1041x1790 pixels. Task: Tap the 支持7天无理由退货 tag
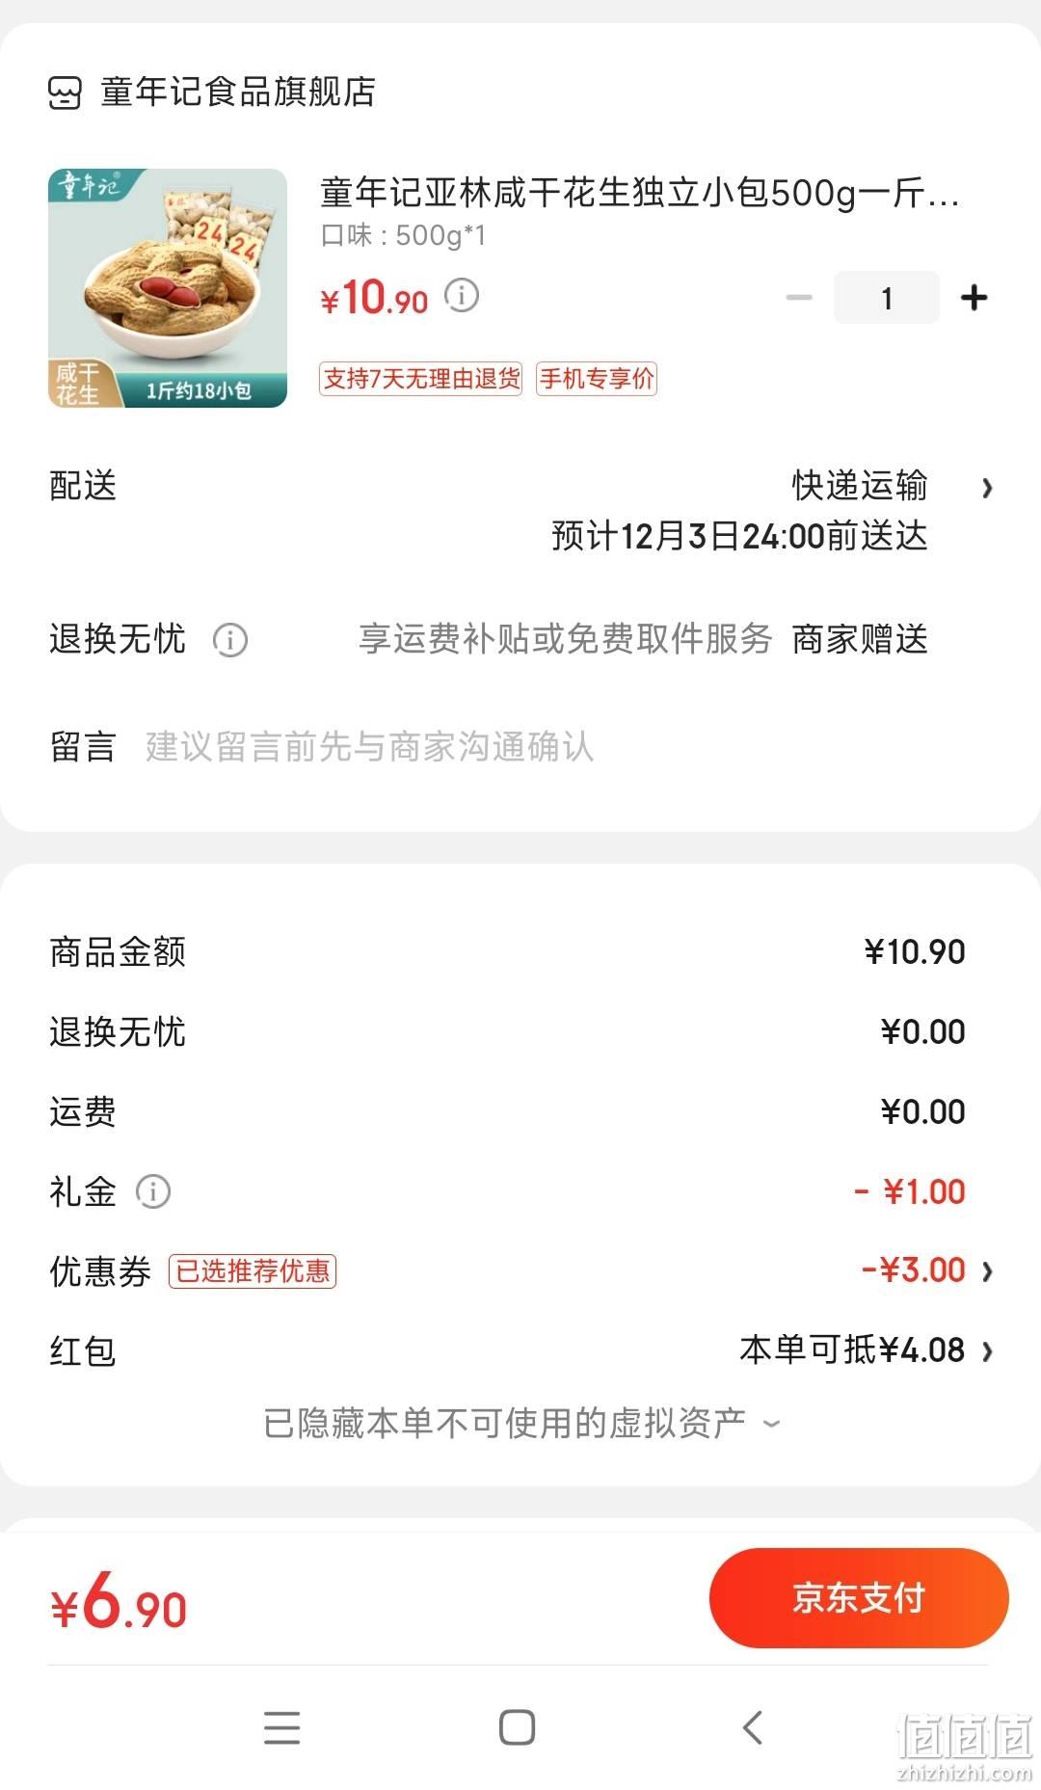(420, 379)
